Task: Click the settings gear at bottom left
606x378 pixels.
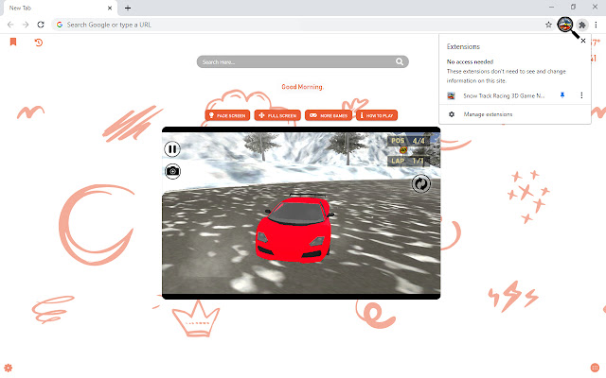Action: tap(9, 367)
